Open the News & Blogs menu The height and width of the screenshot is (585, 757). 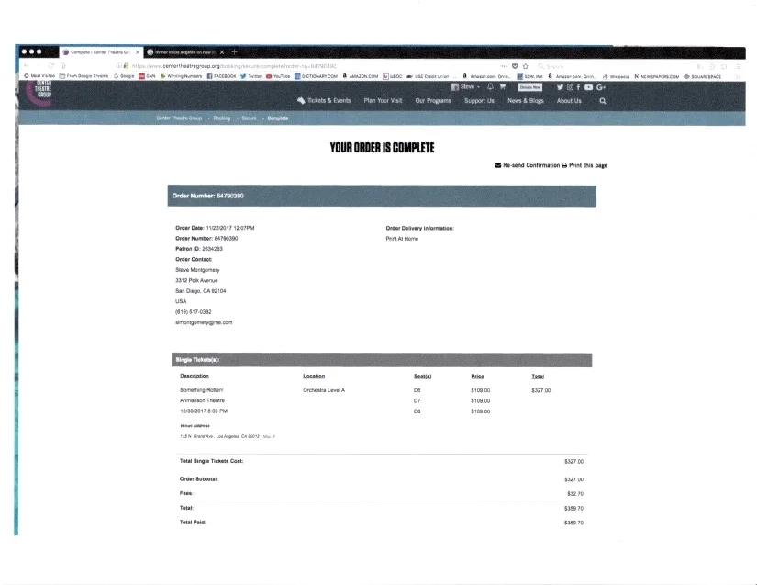pyautogui.click(x=525, y=100)
